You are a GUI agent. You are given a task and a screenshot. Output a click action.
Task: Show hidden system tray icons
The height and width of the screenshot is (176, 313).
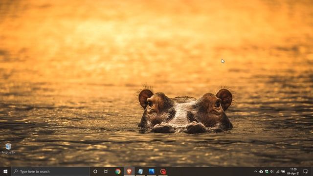(255, 172)
